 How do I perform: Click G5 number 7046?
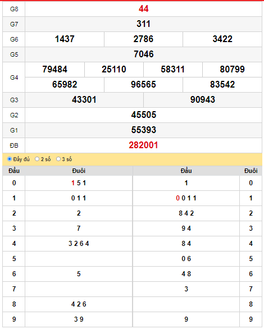tap(144, 54)
